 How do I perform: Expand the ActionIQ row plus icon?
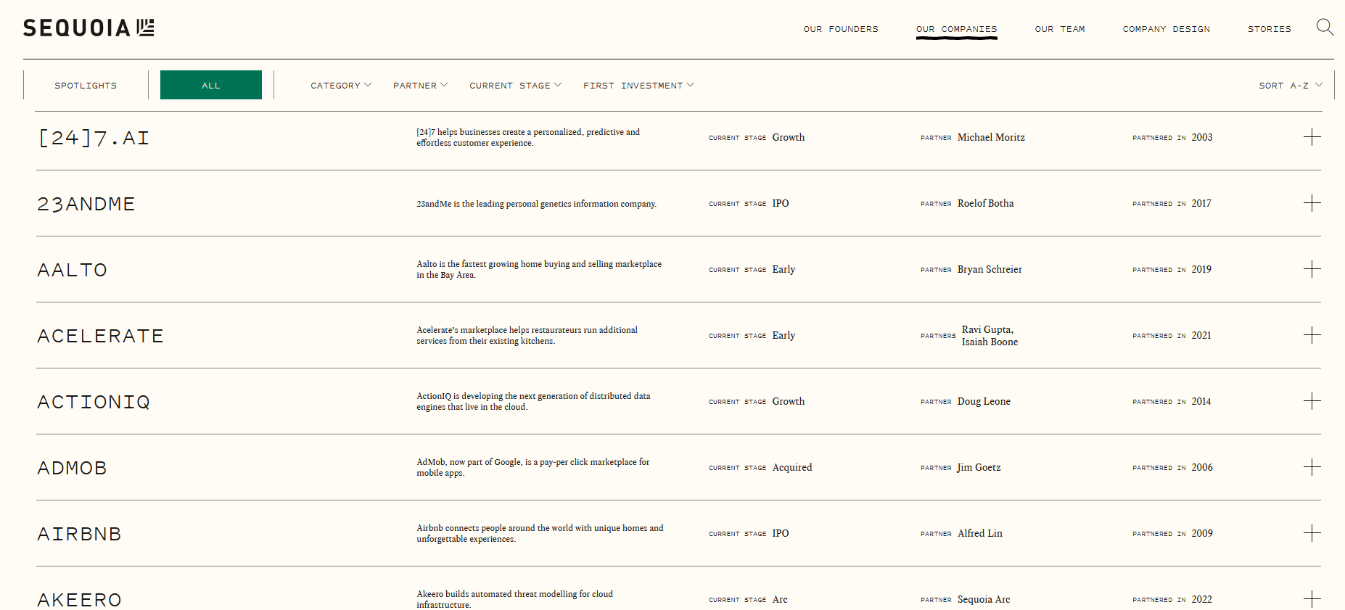tap(1312, 401)
